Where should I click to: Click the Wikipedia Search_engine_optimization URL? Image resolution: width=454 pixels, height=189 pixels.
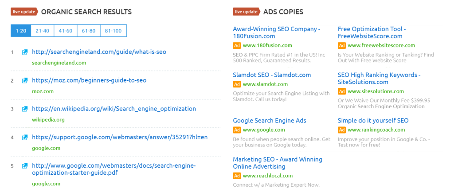pyautogui.click(x=114, y=109)
